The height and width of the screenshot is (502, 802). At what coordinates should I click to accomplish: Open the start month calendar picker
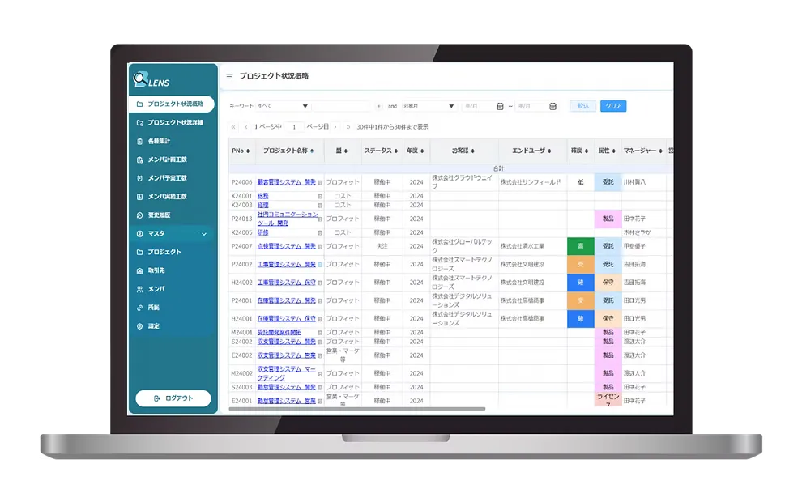[500, 106]
